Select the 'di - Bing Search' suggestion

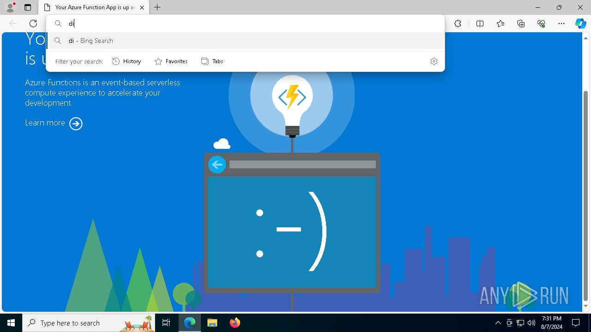(245, 41)
